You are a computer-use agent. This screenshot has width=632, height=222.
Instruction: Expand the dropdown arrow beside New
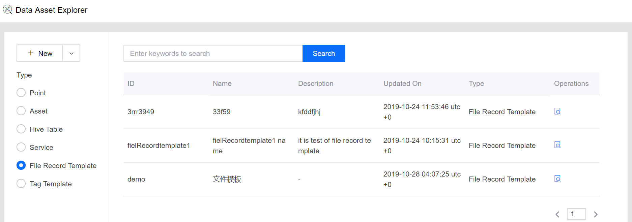tap(71, 53)
